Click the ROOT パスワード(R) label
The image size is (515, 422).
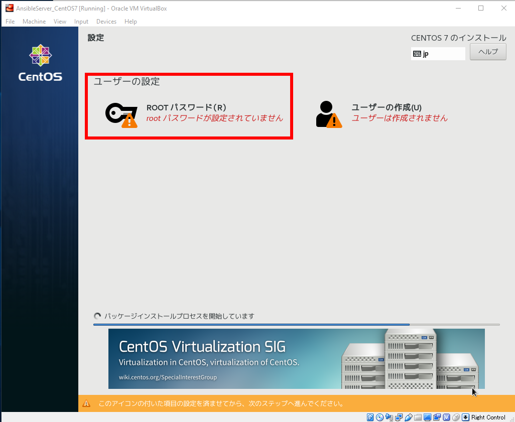tap(186, 107)
